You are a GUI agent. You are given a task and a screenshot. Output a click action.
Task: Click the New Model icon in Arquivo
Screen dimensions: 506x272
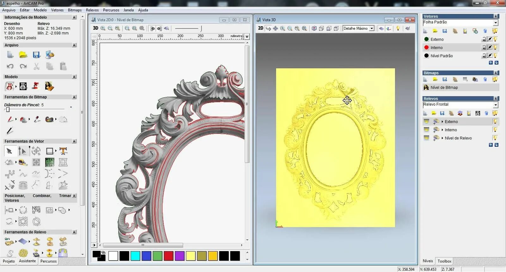pos(10,55)
